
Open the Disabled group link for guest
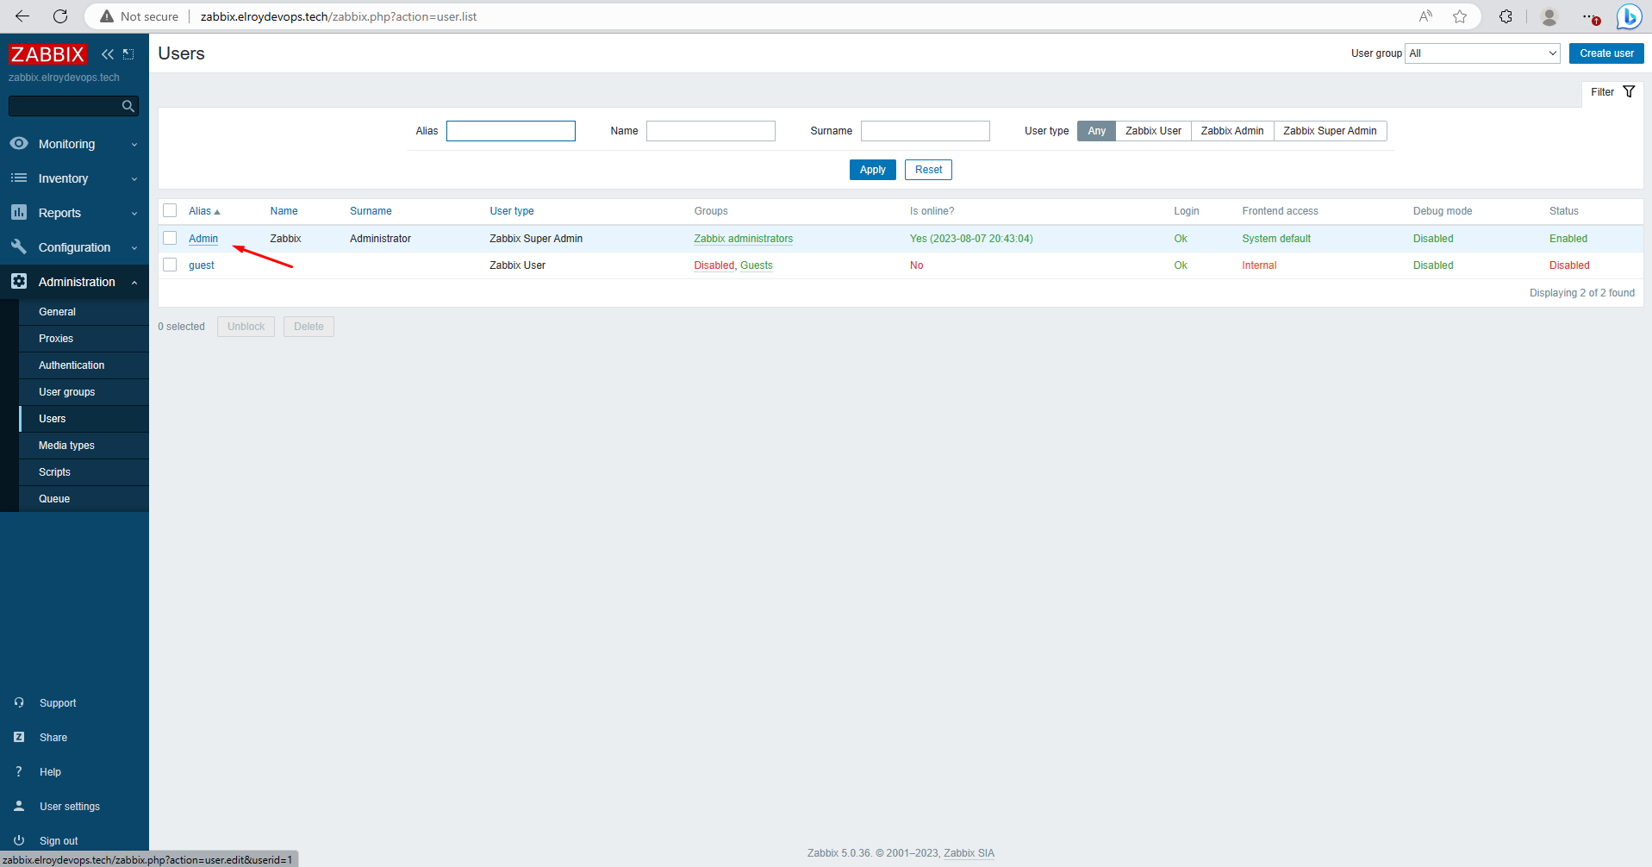click(x=714, y=265)
